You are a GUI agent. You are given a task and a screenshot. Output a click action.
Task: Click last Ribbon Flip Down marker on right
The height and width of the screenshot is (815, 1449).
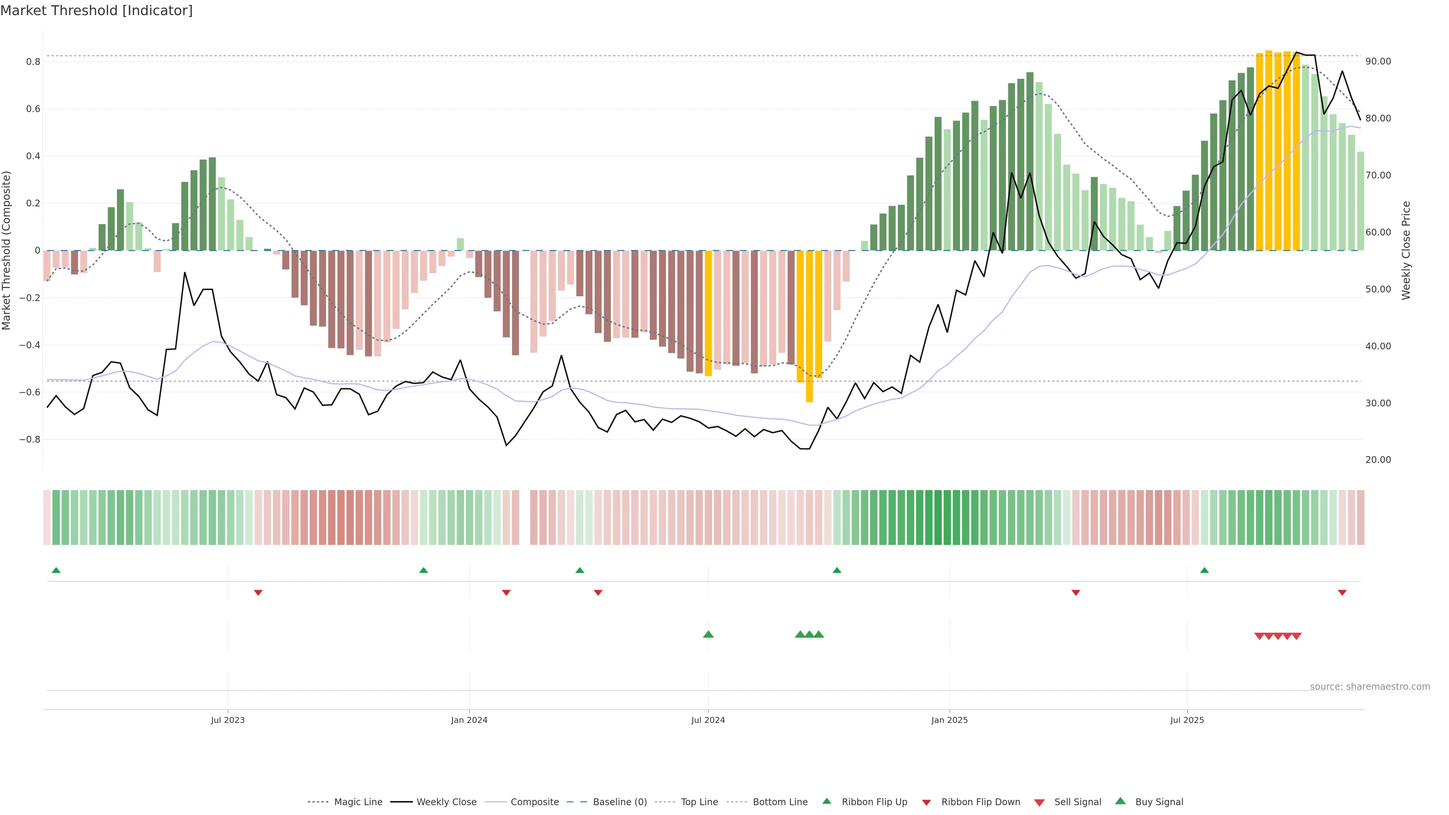point(1342,593)
